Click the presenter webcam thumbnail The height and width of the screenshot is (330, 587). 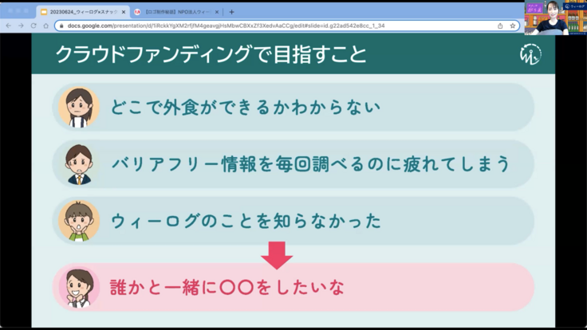pyautogui.click(x=556, y=18)
